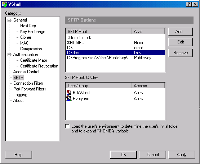The image size is (200, 164).
Task: Open the Connection Filters category
Action: [28, 83]
